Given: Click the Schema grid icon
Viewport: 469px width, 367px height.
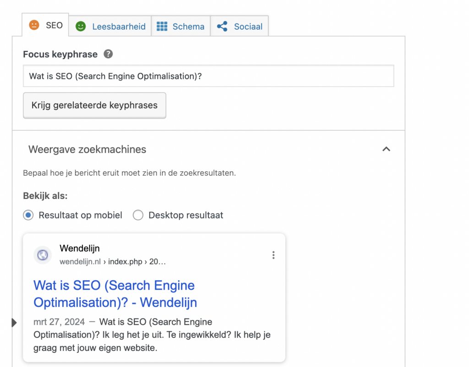Looking at the screenshot, I should coord(162,26).
